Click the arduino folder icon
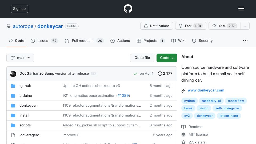256x144 pixels. 13,96
